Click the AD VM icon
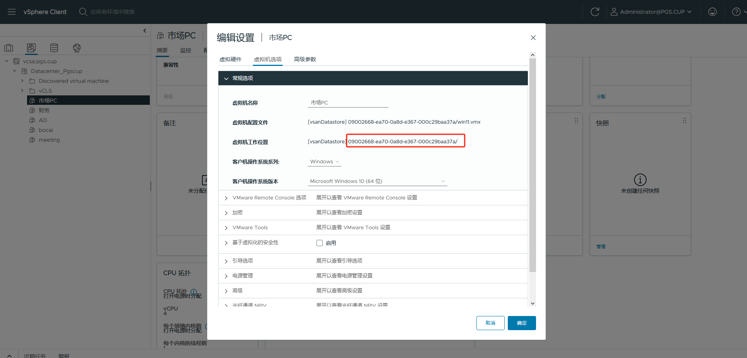Screen dimensions: 747x358 click(32, 120)
